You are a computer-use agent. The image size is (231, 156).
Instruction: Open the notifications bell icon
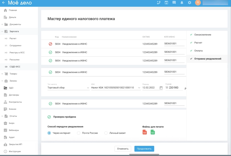coord(182,3)
